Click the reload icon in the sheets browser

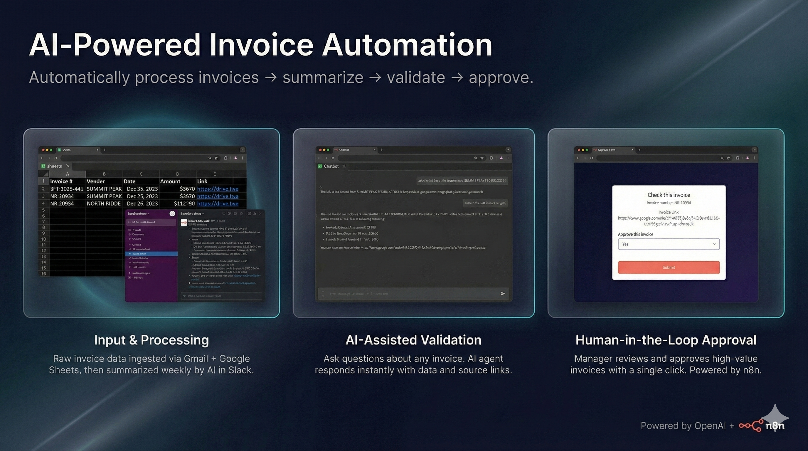pyautogui.click(x=56, y=158)
